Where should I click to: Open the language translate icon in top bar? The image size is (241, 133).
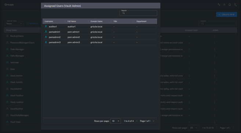219,5
